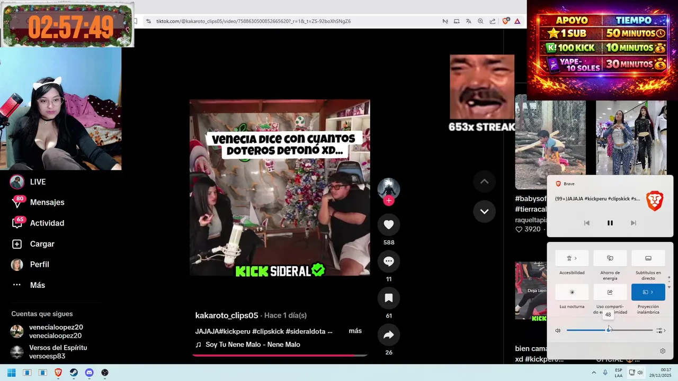Open site settings icon in address bar
This screenshot has height=381, width=678.
click(x=149, y=21)
